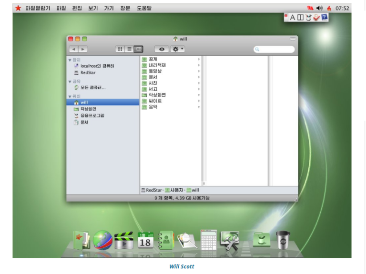Open the gear action dropdown menu
This screenshot has height=274, width=366.
[177, 49]
